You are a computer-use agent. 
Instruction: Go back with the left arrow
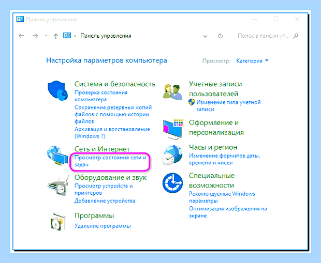pyautogui.click(x=22, y=36)
